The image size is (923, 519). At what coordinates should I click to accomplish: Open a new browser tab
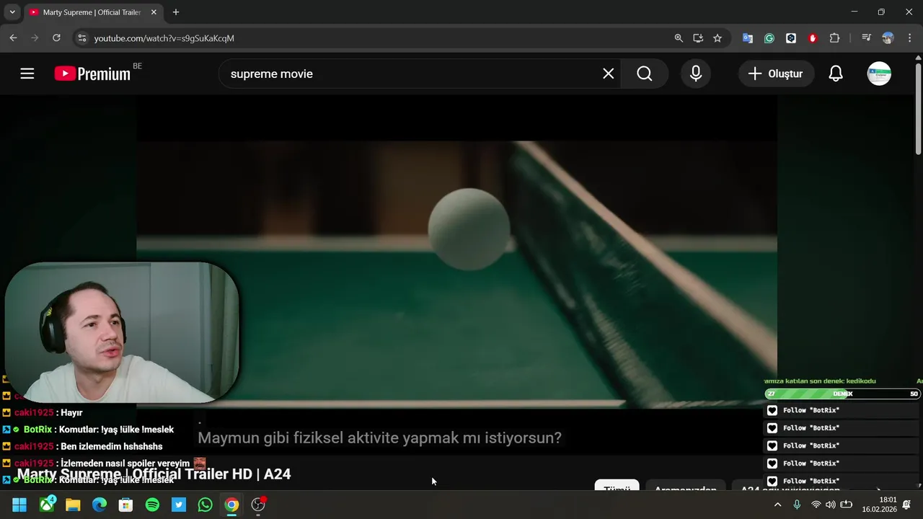176,12
